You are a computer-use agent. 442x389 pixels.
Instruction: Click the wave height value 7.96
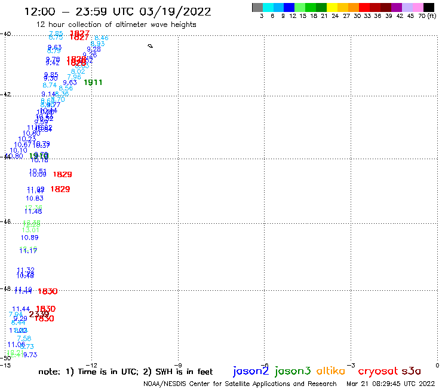point(74,77)
